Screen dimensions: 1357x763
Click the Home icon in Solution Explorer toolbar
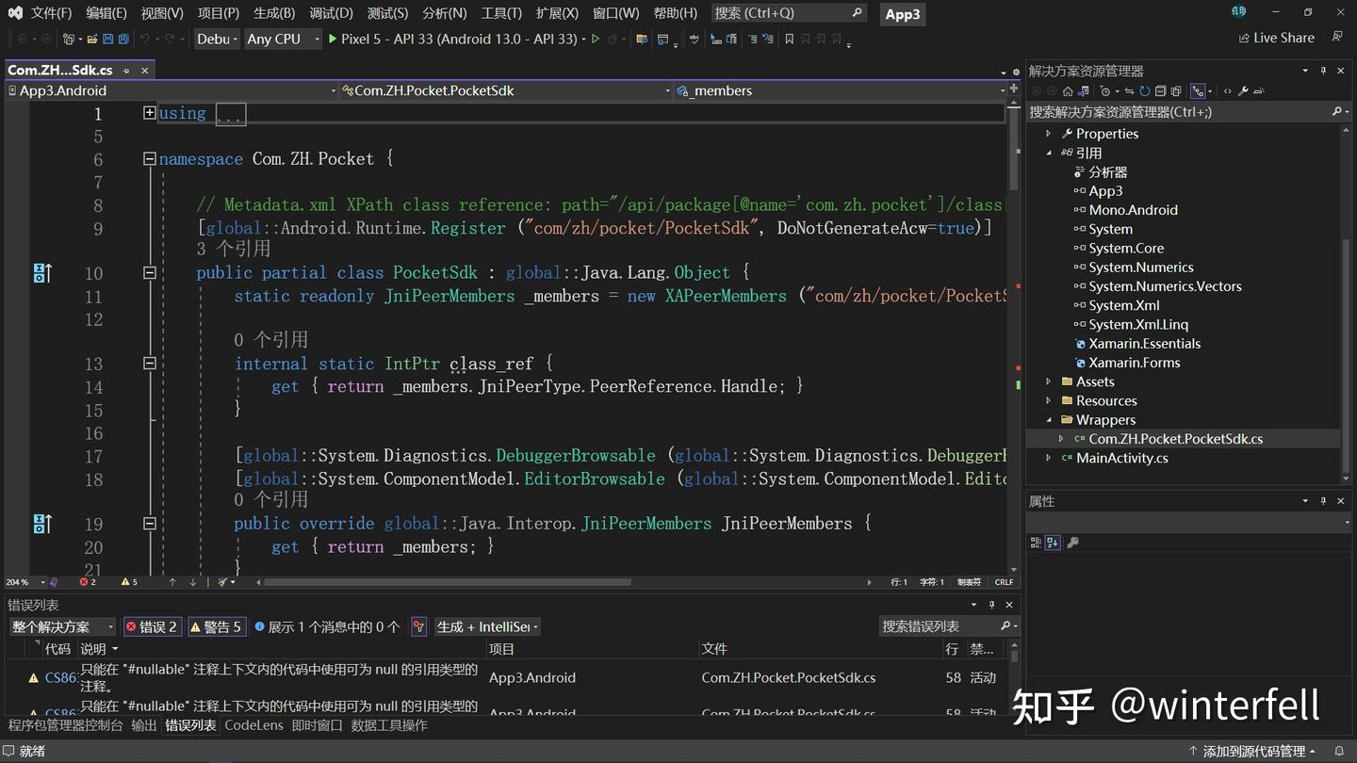point(1068,91)
